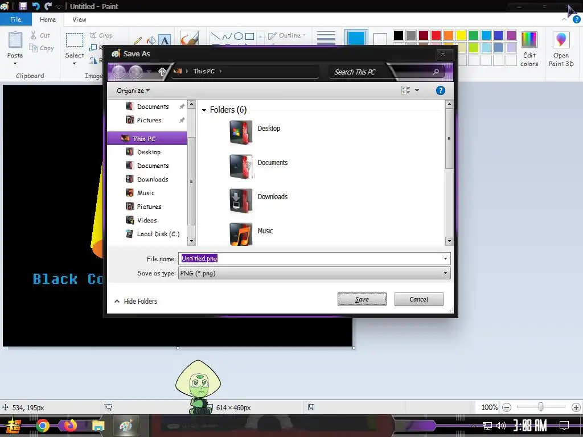The width and height of the screenshot is (583, 437).
Task: Open the Outline dropdown in Paint ribbon
Action: pyautogui.click(x=287, y=35)
